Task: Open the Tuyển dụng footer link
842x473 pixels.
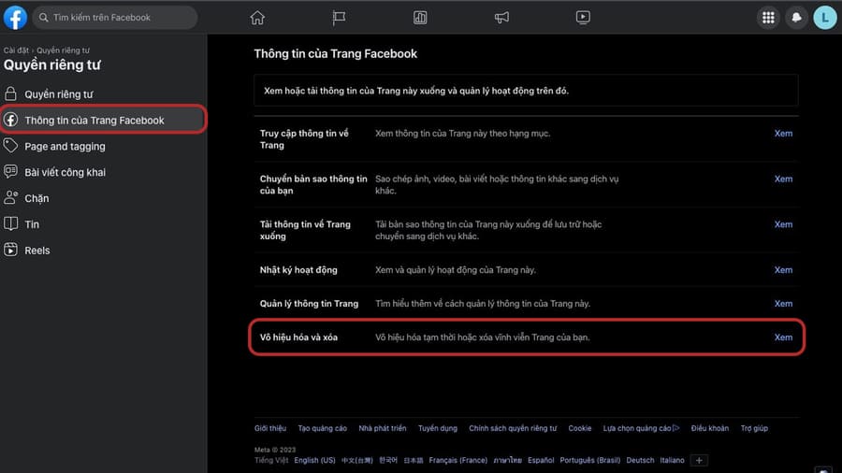Action: click(x=438, y=428)
